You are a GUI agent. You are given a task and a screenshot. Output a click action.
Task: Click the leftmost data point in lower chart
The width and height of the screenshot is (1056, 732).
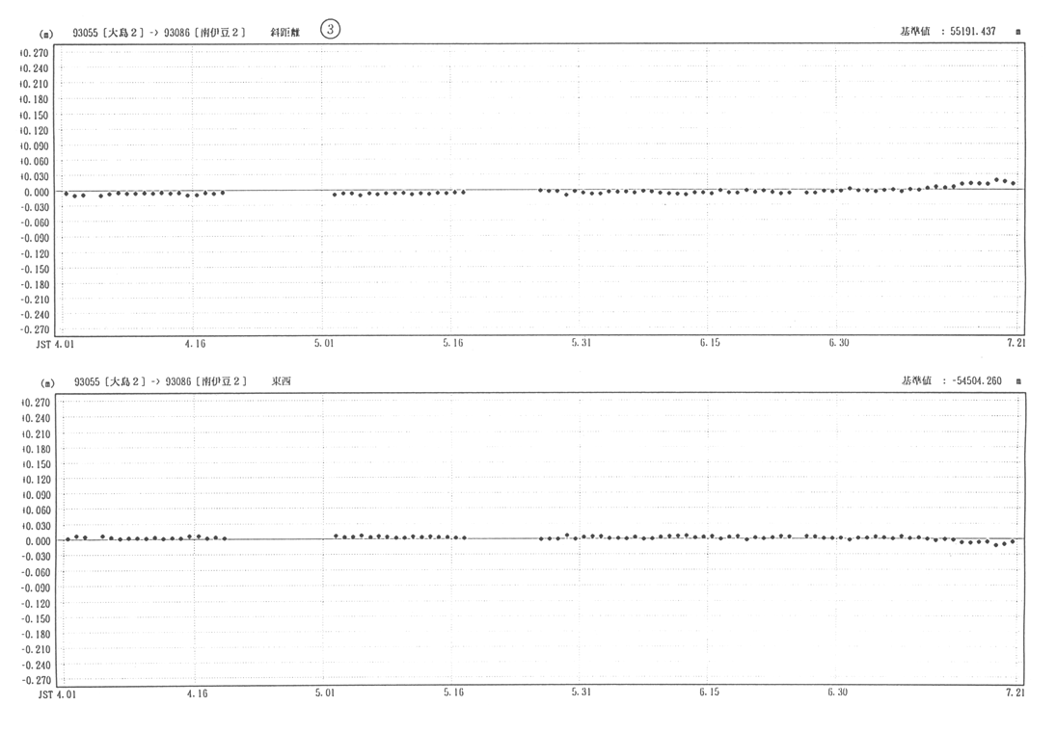68,538
